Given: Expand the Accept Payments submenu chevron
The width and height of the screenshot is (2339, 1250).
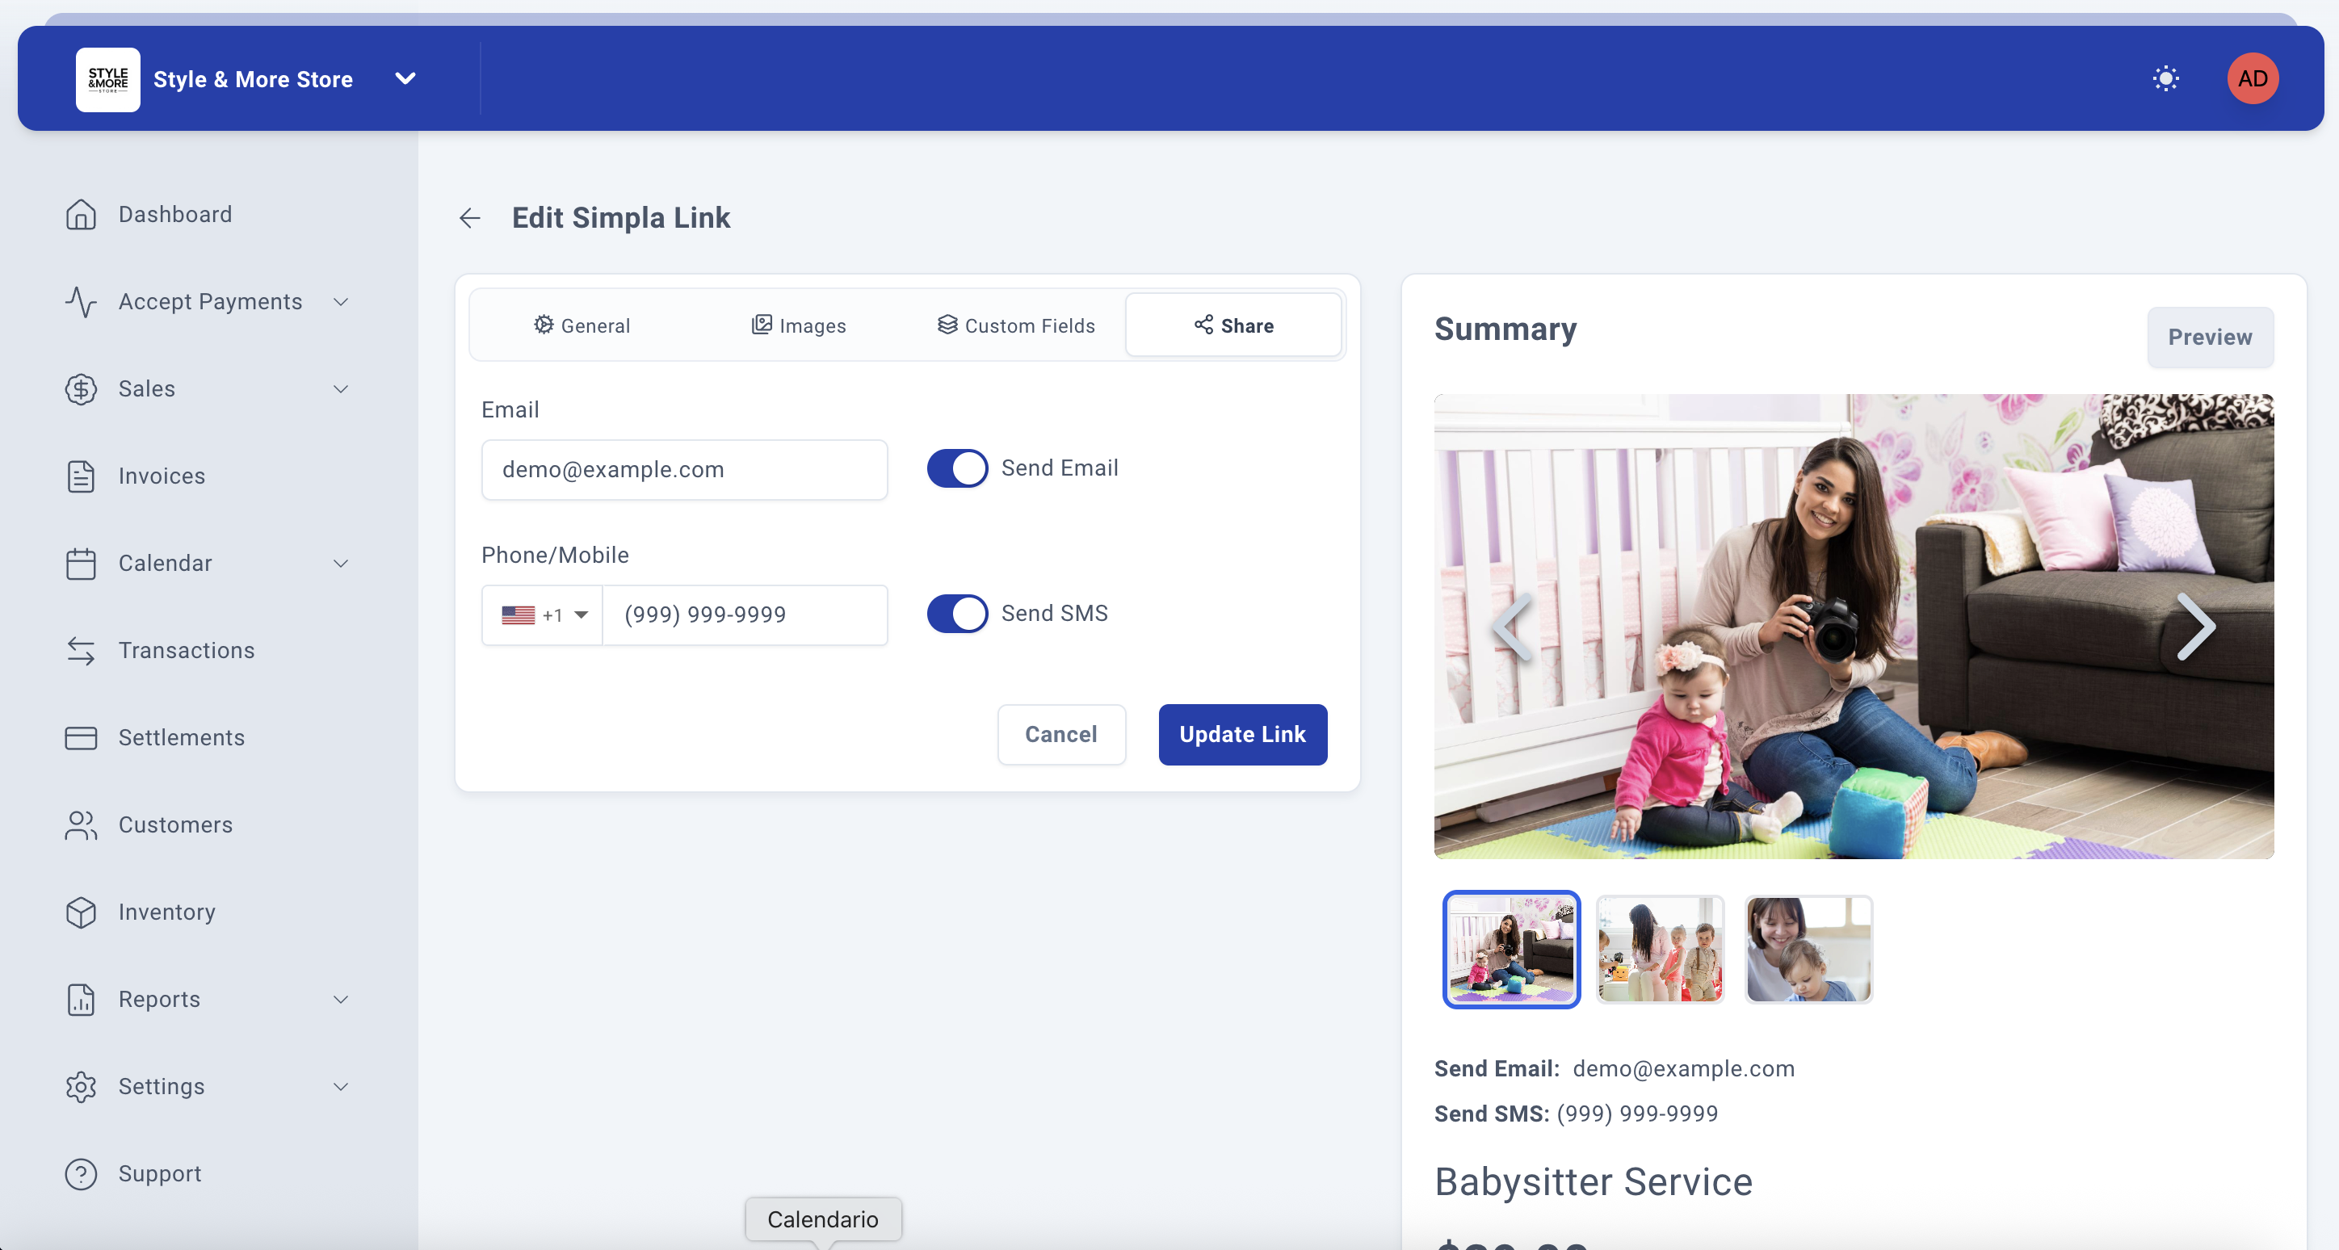Looking at the screenshot, I should pyautogui.click(x=341, y=301).
